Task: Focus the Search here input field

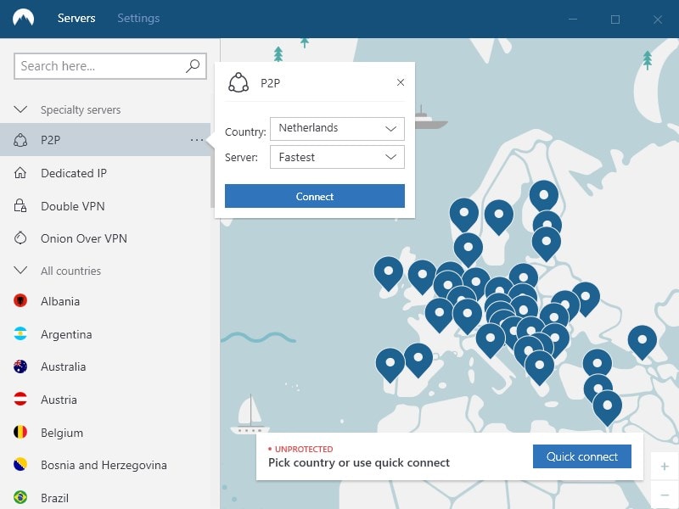Action: (110, 66)
